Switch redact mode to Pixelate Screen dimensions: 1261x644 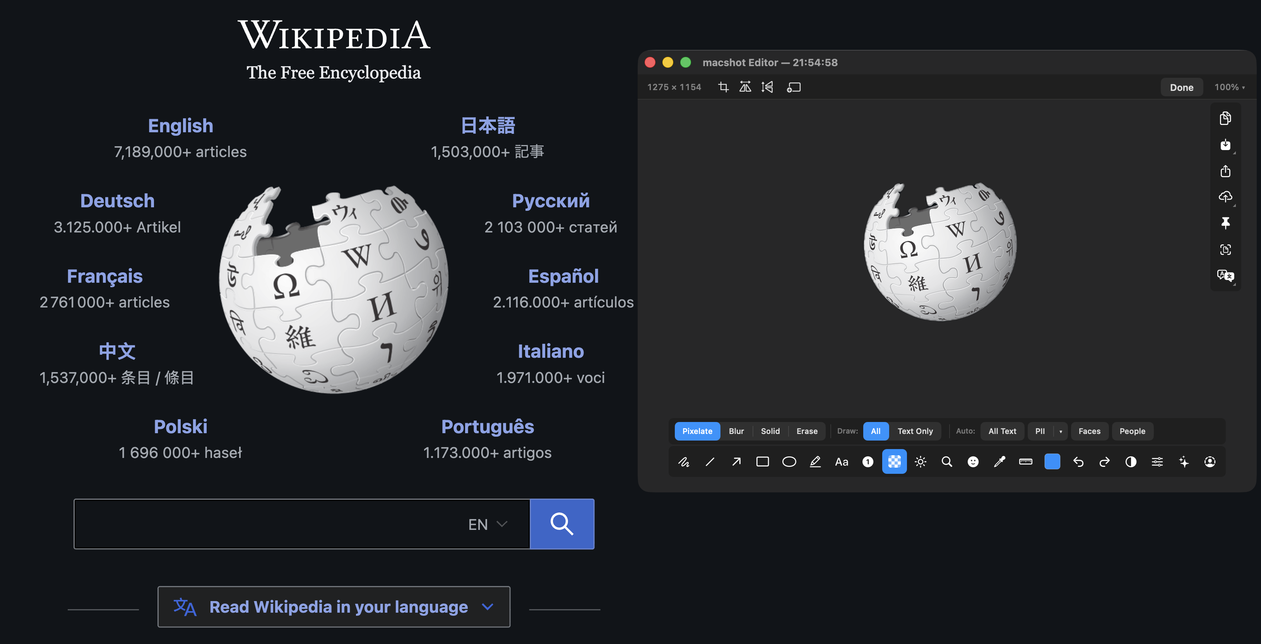coord(697,431)
